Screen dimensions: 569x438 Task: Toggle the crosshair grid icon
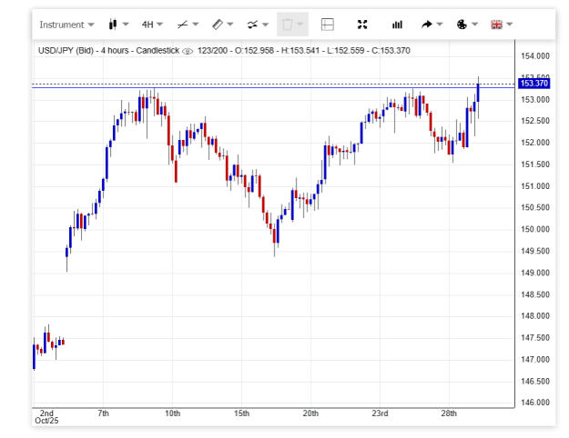(x=328, y=25)
